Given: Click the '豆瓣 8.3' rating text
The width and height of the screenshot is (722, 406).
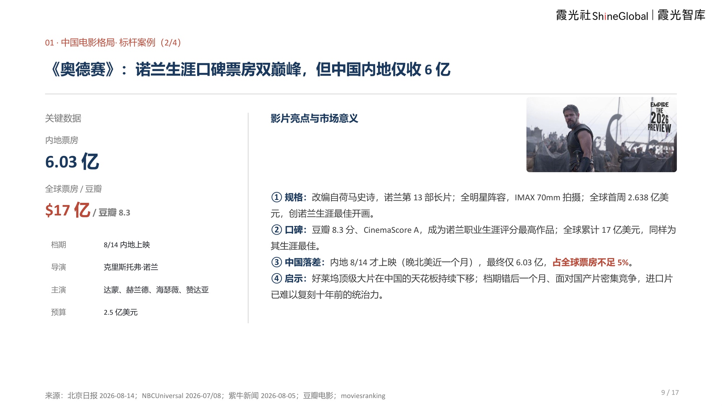Looking at the screenshot, I should coord(114,213).
